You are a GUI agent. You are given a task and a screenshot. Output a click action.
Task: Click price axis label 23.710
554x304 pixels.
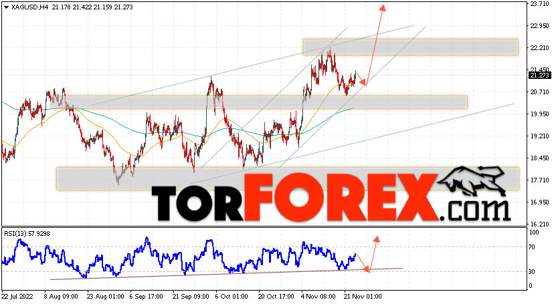tap(539, 4)
